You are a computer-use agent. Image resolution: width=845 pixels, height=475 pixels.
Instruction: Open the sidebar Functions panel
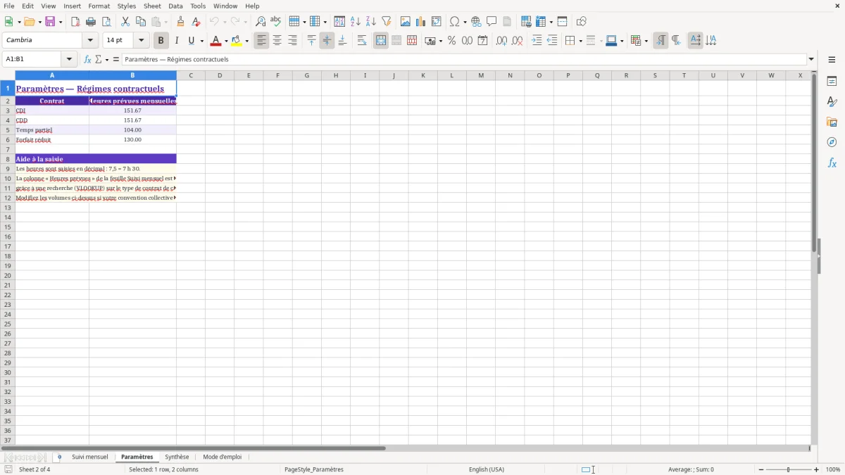832,163
